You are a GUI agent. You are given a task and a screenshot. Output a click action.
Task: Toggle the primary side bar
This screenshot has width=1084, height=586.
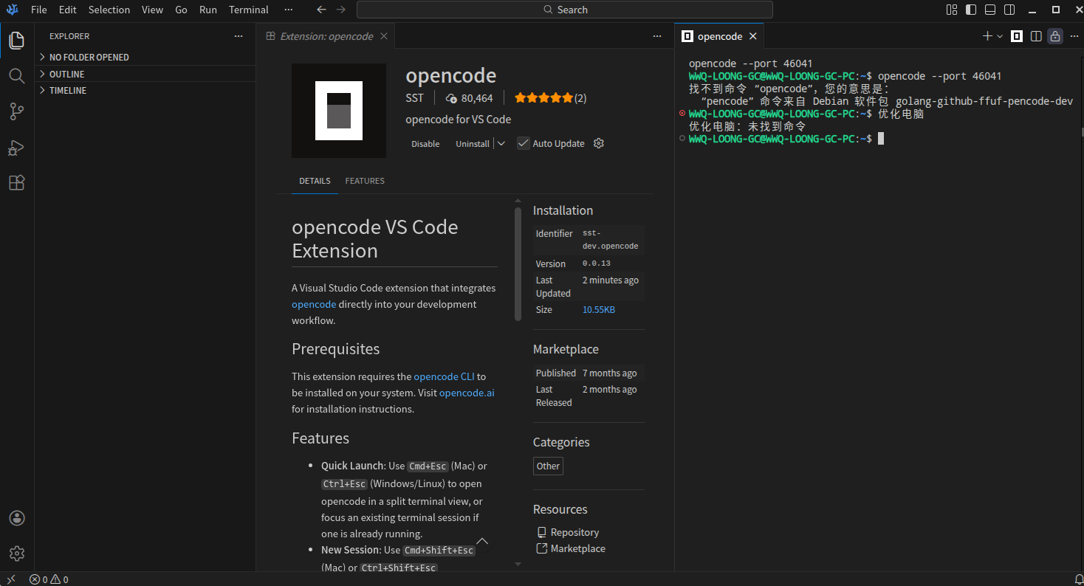click(971, 10)
